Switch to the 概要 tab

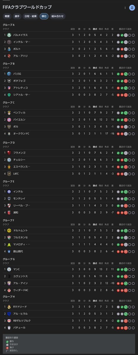pyautogui.click(x=7, y=16)
